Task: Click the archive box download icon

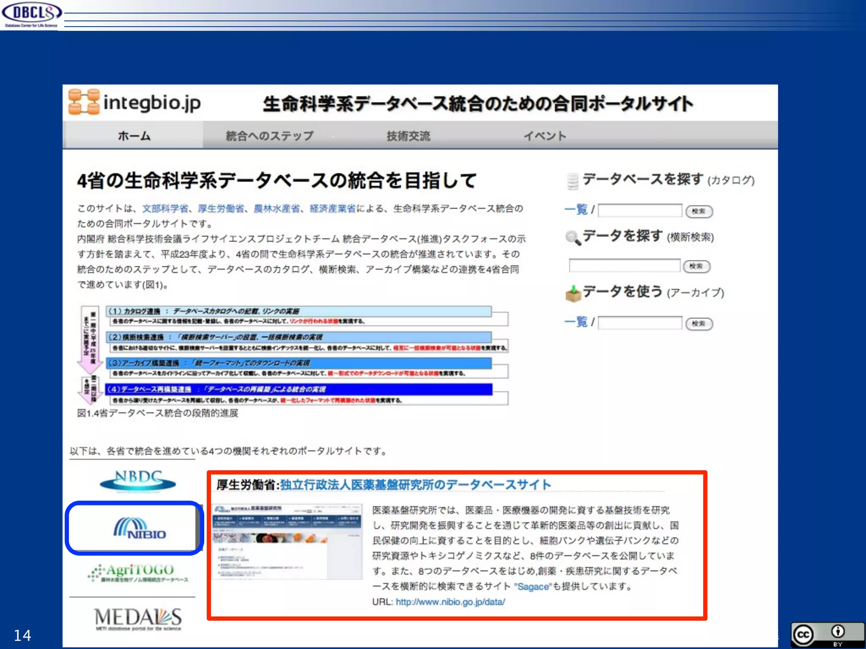Action: tap(573, 294)
